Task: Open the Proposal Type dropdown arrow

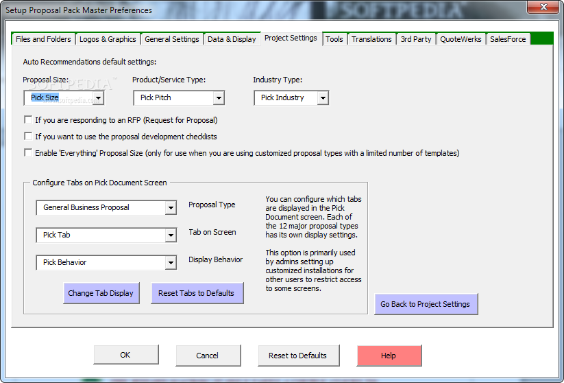Action: coord(171,207)
